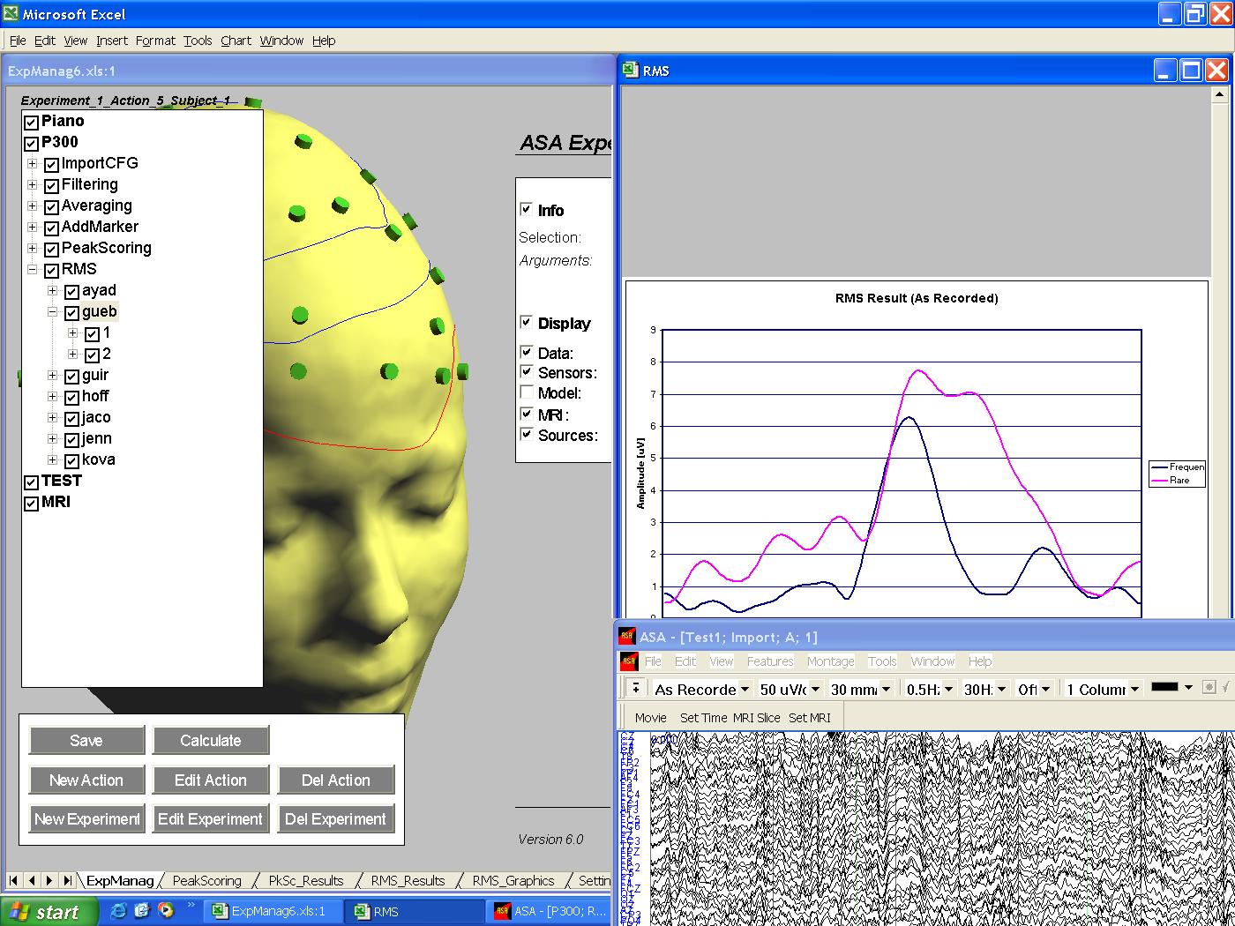Click the Save button
The image size is (1235, 926).
point(86,741)
